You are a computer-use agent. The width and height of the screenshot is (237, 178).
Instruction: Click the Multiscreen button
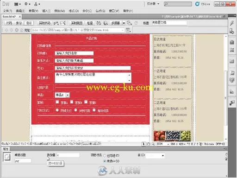tap(116, 23)
